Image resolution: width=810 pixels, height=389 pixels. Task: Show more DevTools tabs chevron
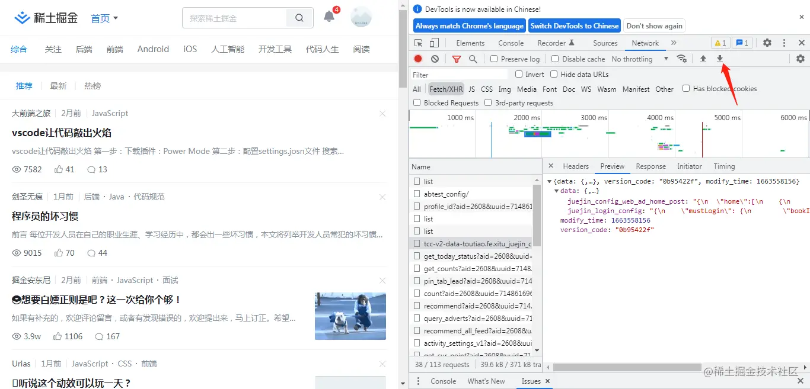click(x=674, y=43)
